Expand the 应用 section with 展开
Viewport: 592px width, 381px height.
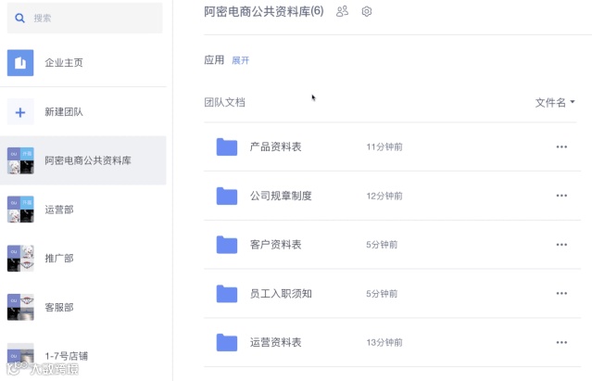[x=240, y=60]
